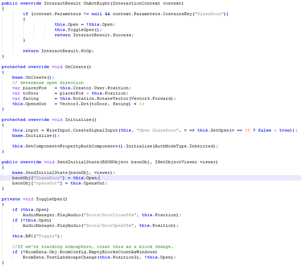Click the "Open GlassDoor" string literal
301x265 pixels.
coord(158,130)
